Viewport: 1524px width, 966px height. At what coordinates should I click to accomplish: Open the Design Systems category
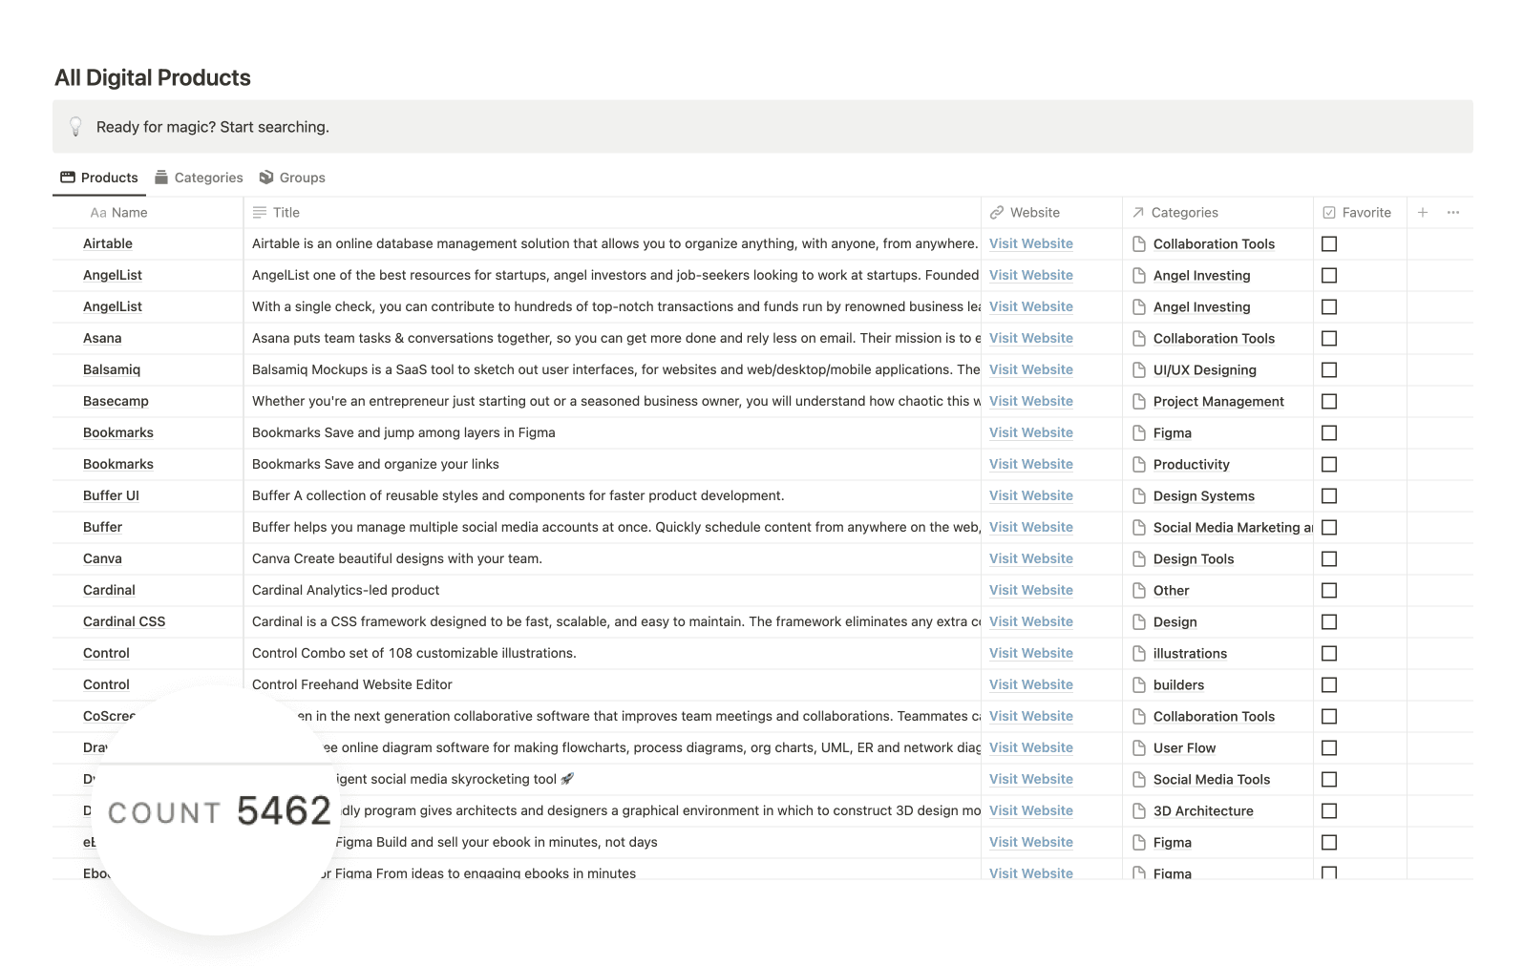click(x=1204, y=496)
